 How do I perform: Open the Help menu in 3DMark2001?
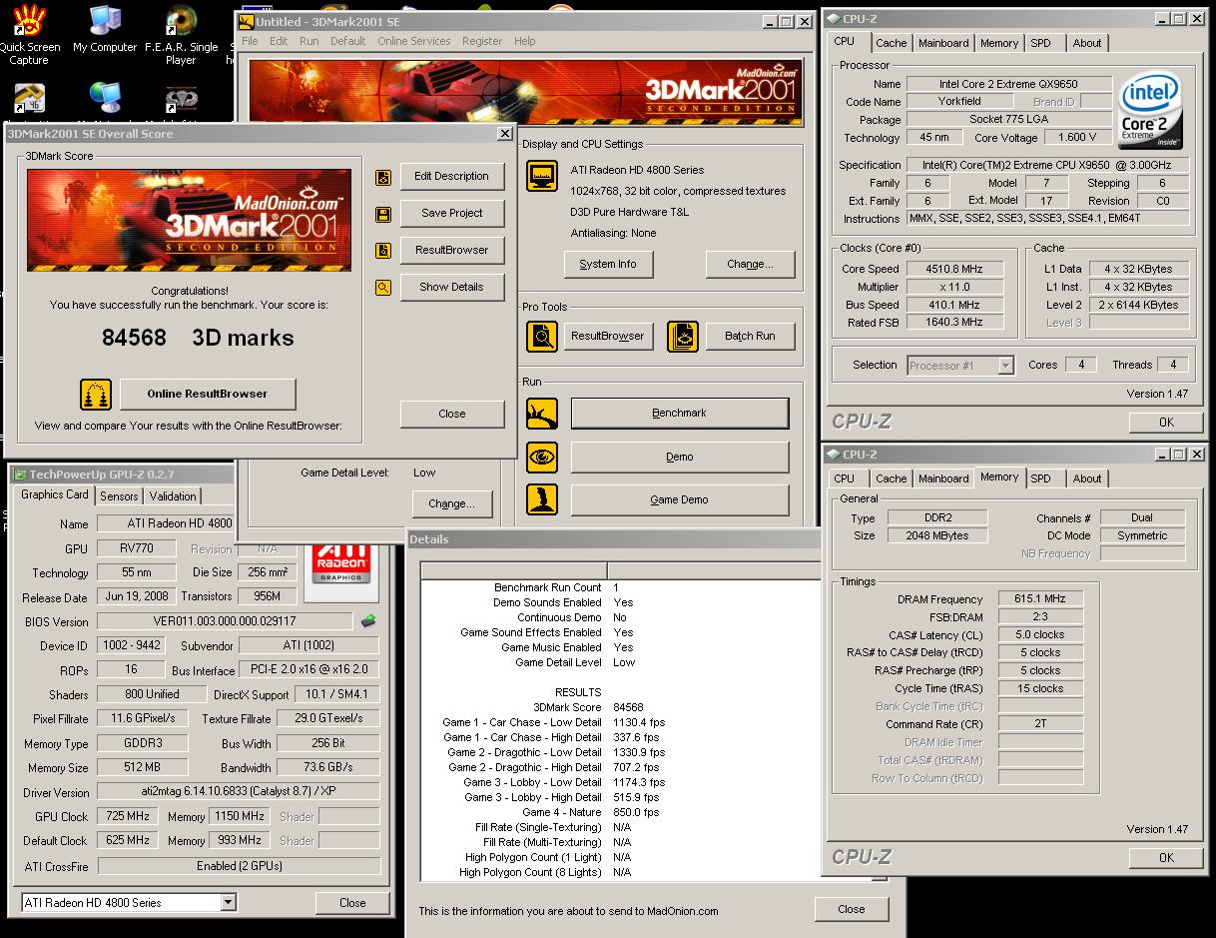pyautogui.click(x=525, y=41)
